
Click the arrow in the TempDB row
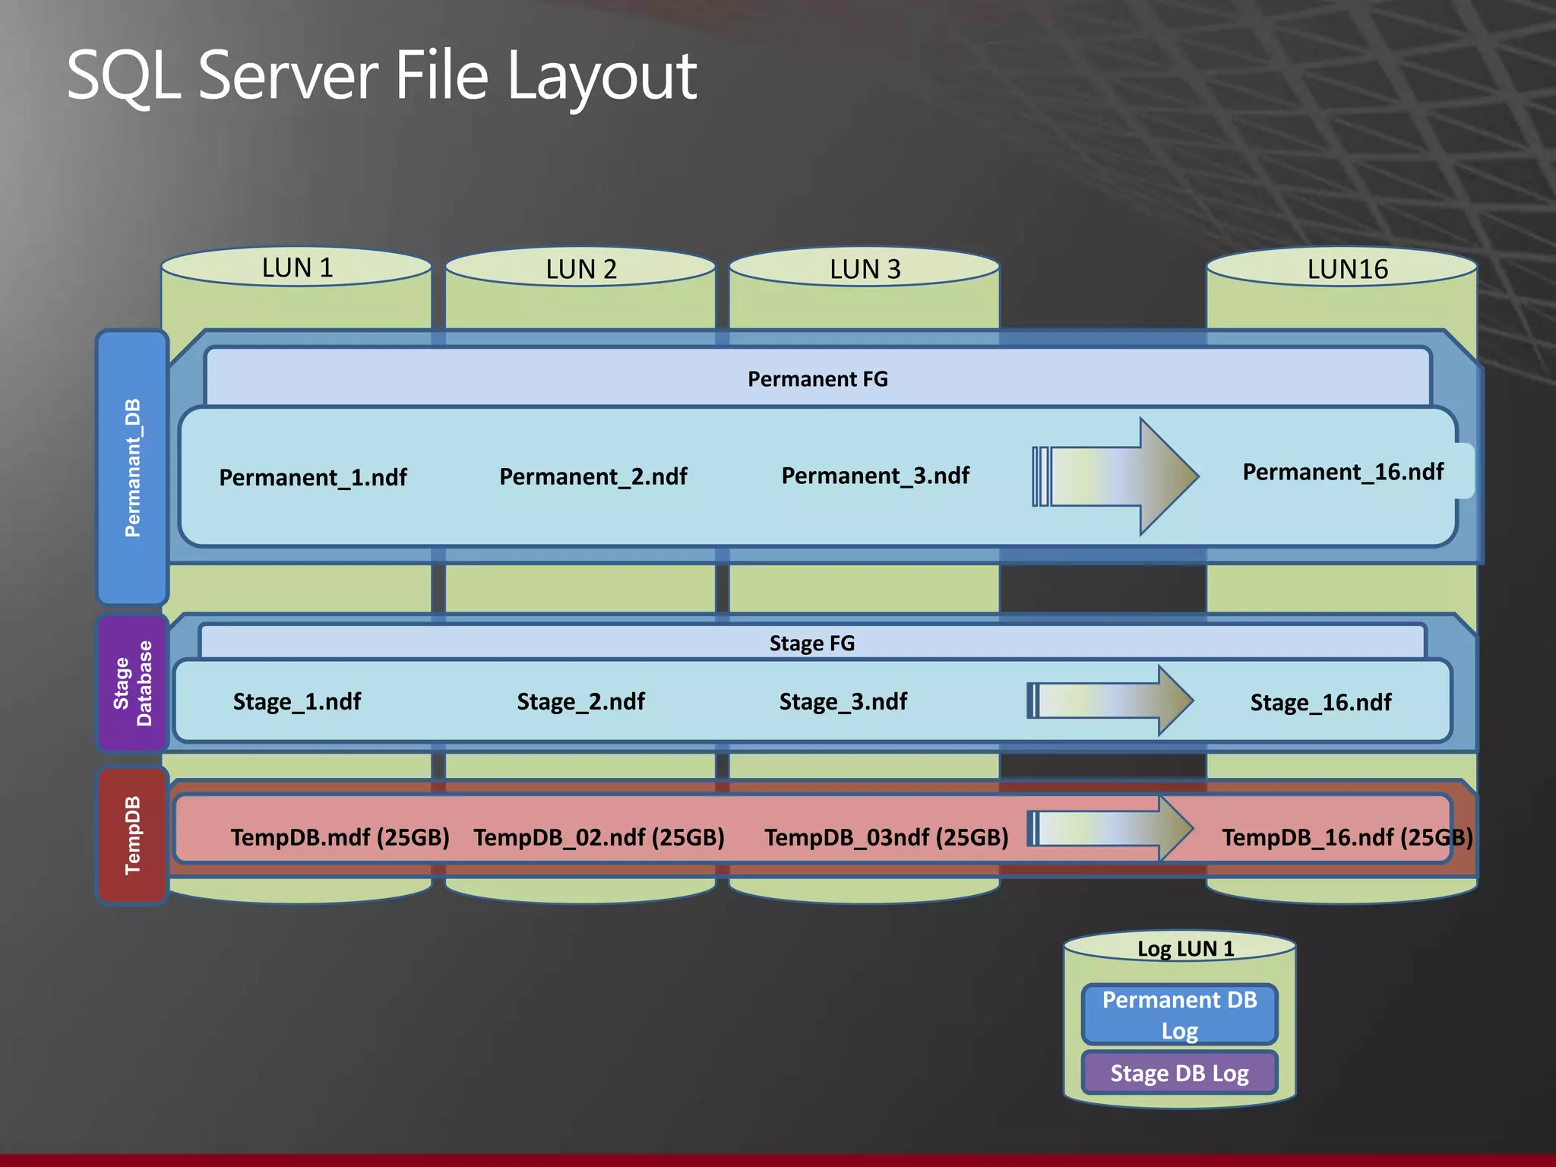tap(1111, 828)
